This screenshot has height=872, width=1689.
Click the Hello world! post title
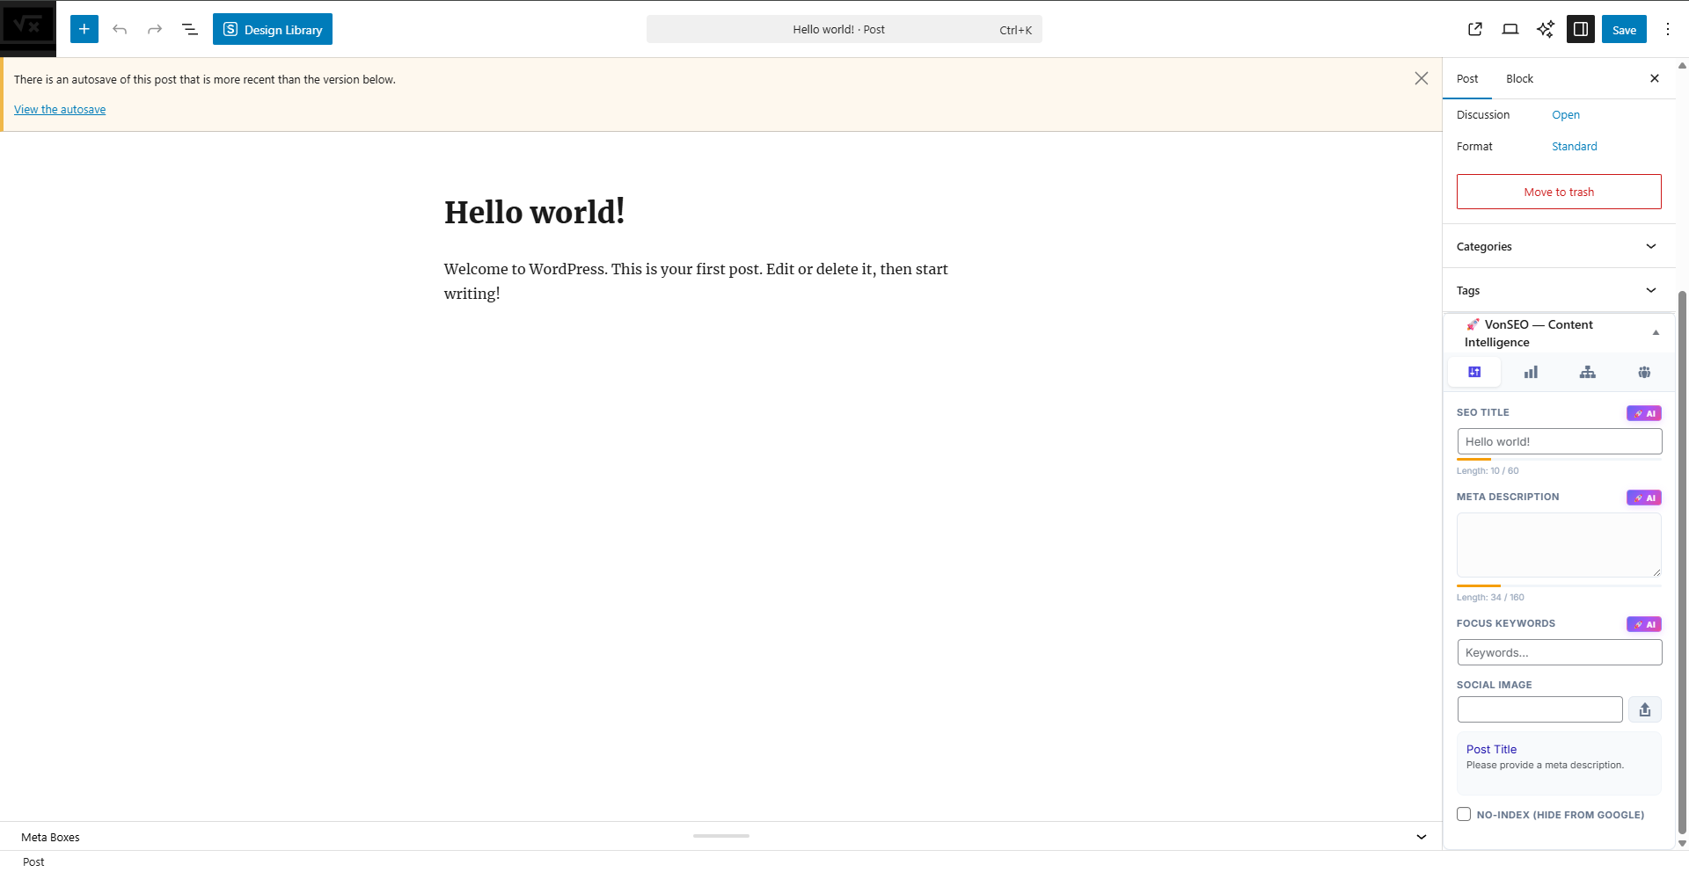(534, 212)
